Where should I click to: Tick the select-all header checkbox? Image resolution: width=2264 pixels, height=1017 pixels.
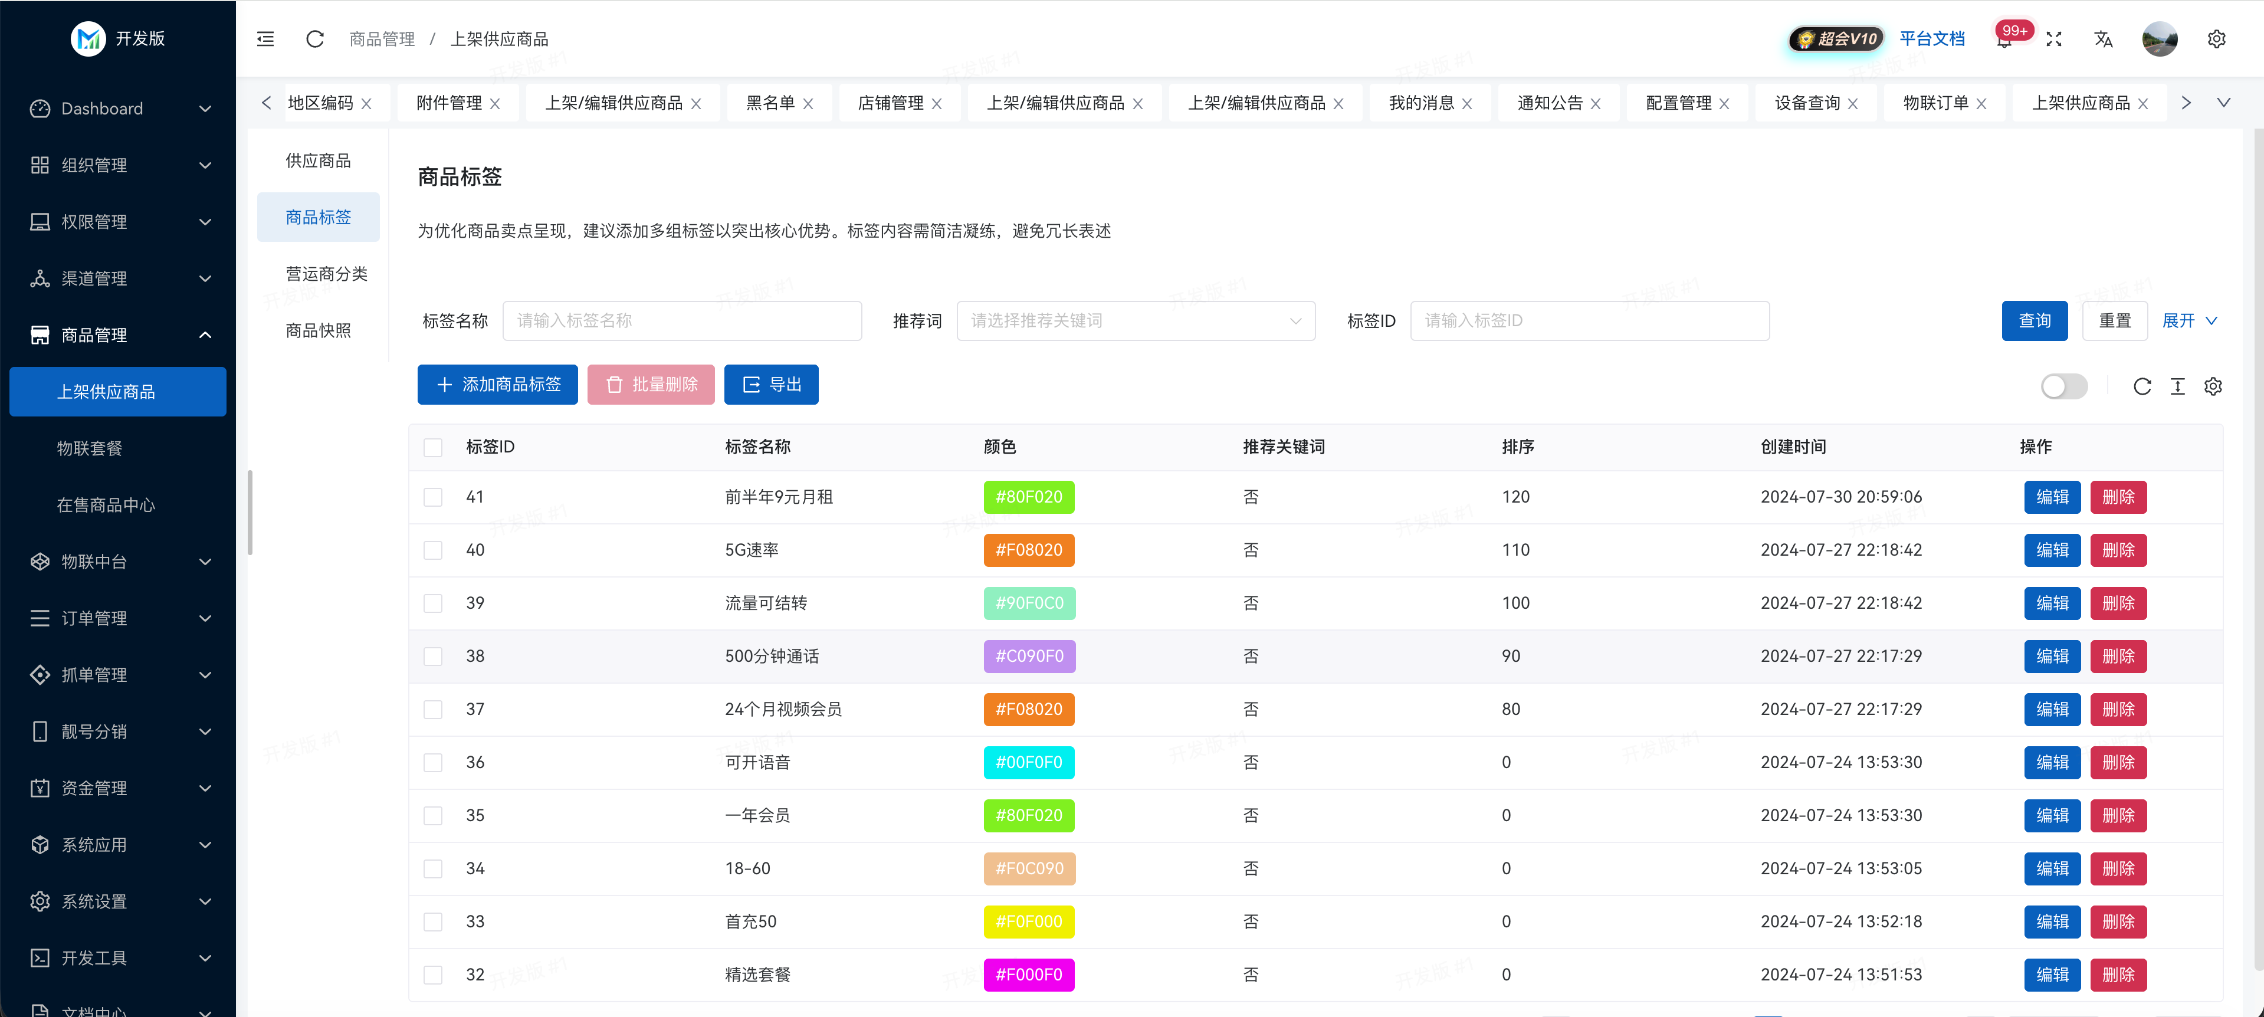coord(434,447)
